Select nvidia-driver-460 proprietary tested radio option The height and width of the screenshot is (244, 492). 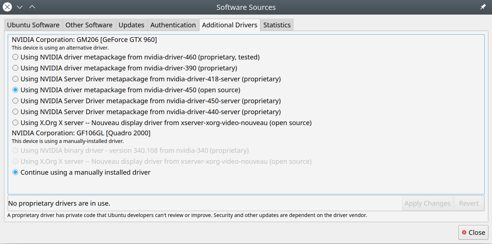(15, 57)
